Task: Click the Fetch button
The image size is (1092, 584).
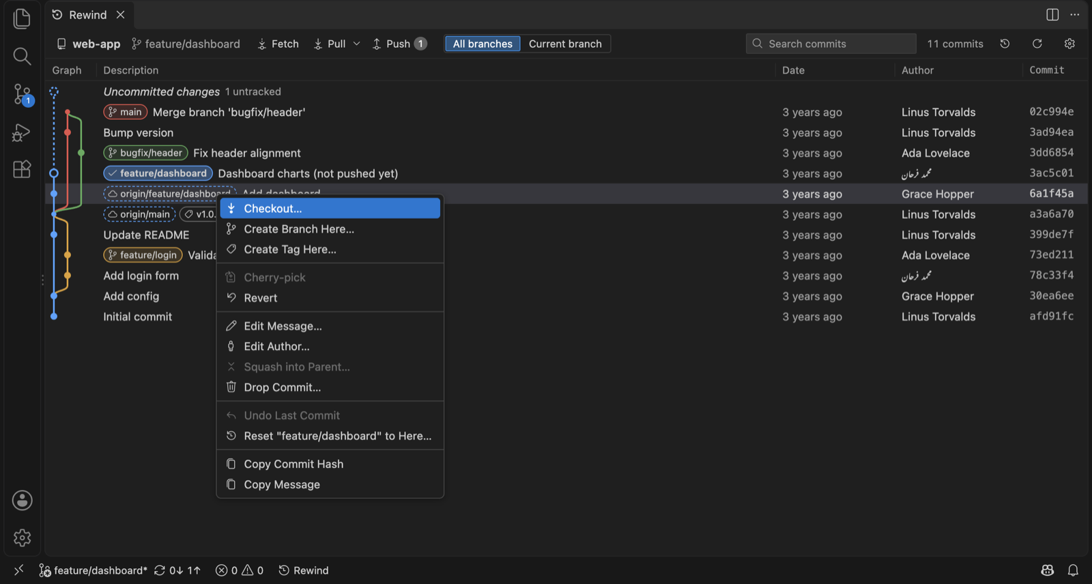Action: [278, 44]
